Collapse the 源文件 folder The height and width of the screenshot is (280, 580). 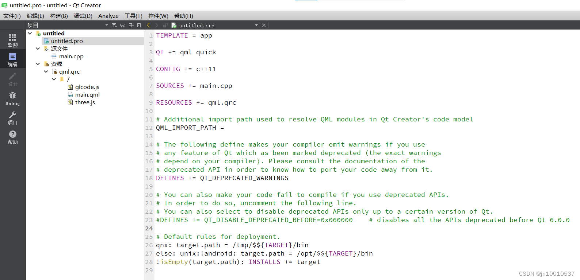(38, 48)
